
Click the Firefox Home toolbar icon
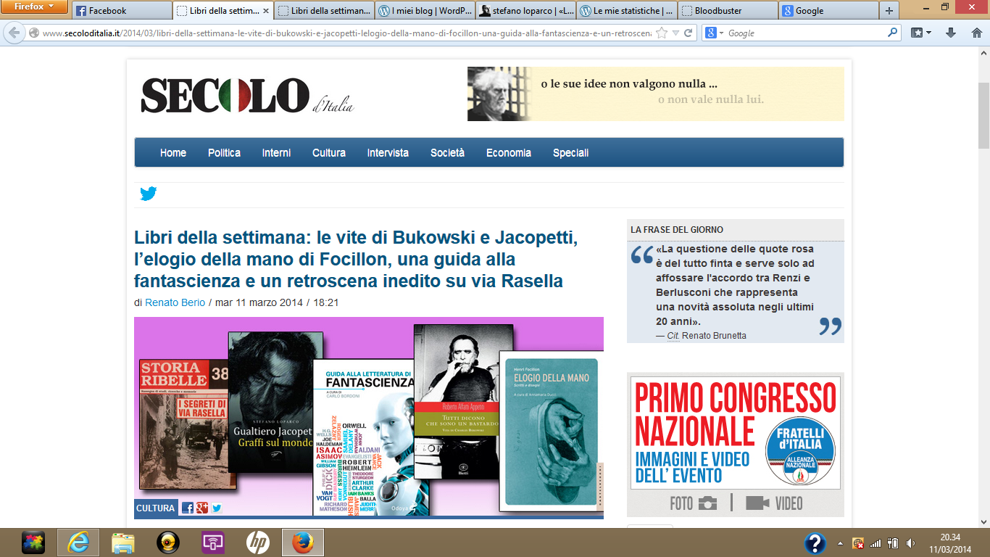pyautogui.click(x=974, y=33)
